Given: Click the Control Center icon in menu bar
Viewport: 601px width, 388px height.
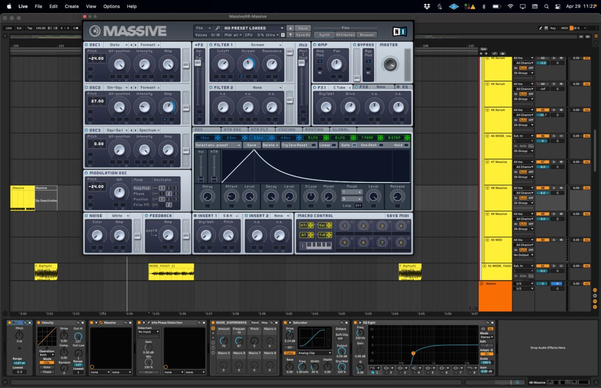Looking at the screenshot, I should (x=558, y=6).
